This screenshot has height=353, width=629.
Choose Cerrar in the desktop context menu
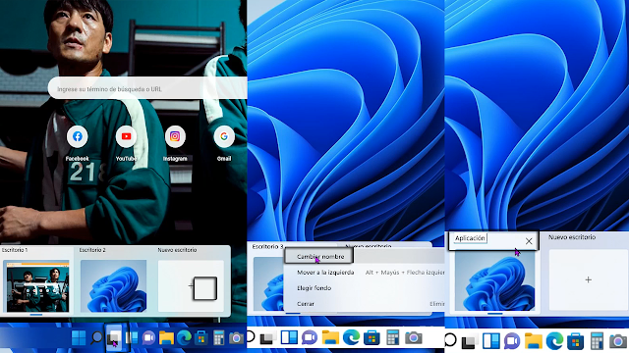pyautogui.click(x=306, y=304)
